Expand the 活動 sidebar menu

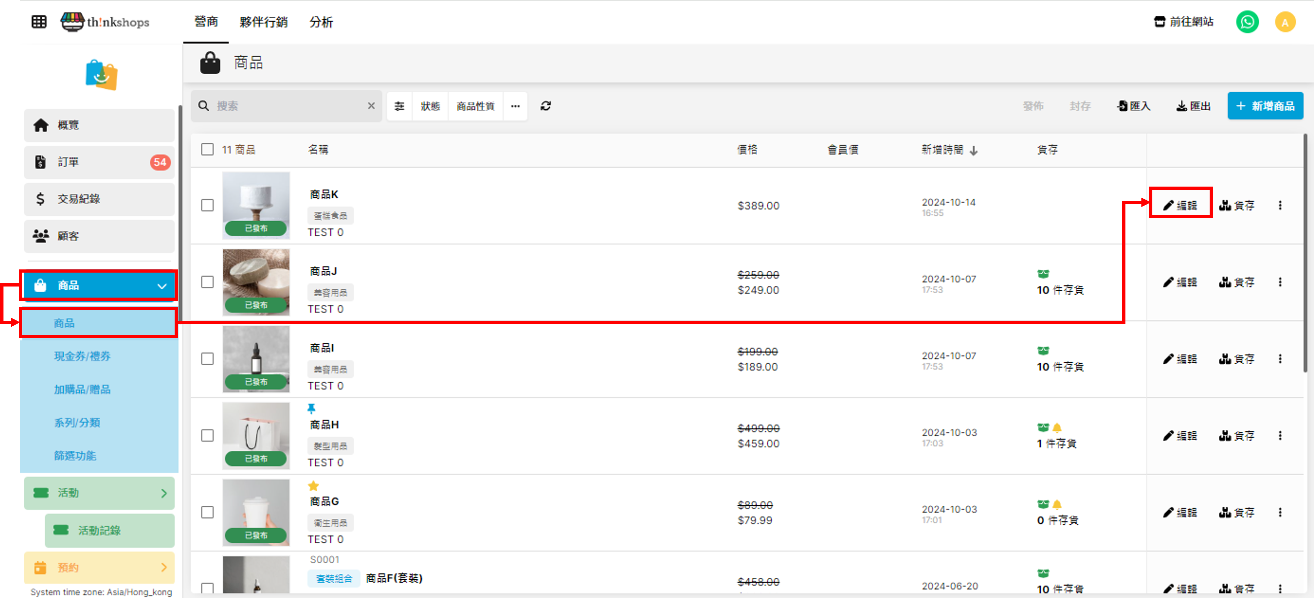(99, 493)
